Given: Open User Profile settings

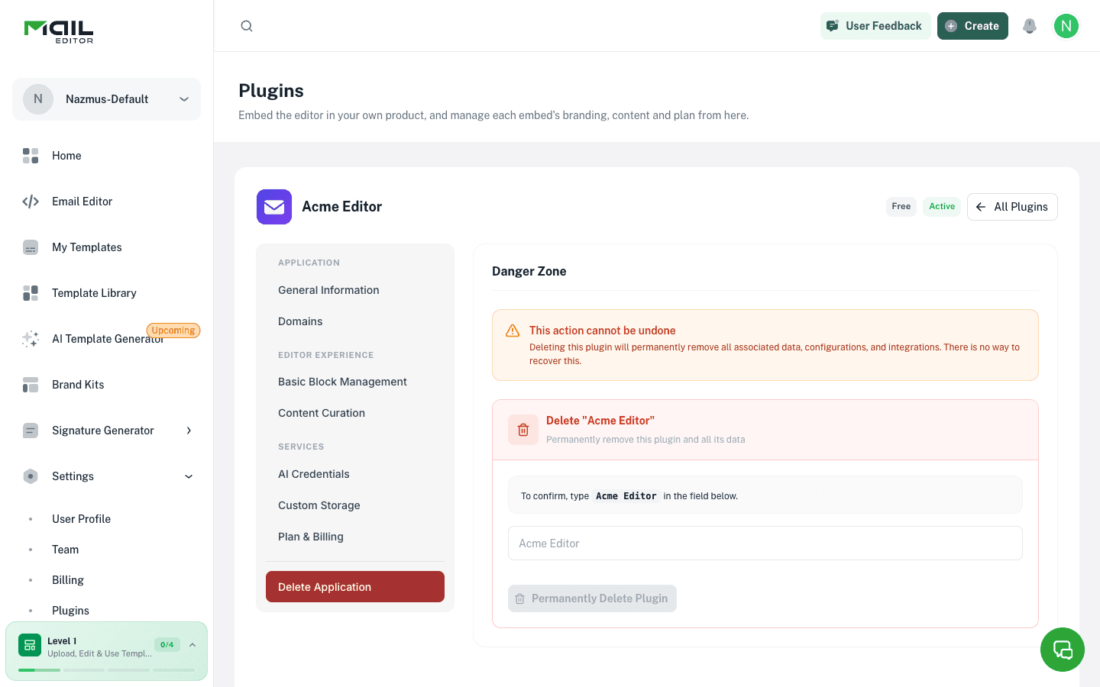Looking at the screenshot, I should (81, 519).
